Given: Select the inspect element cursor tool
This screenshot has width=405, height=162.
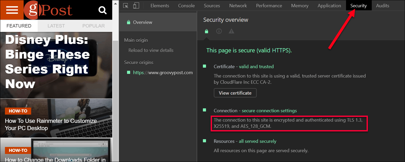Looking at the screenshot, I should click(x=126, y=6).
